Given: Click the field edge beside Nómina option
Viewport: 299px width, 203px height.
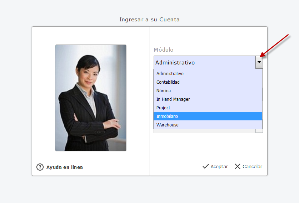Looking at the screenshot, I should 263,94.
